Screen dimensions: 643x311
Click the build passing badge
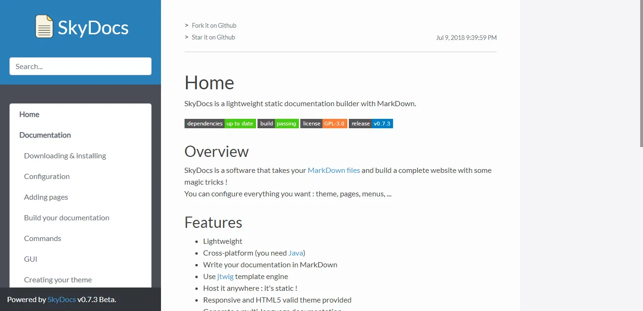tap(278, 124)
